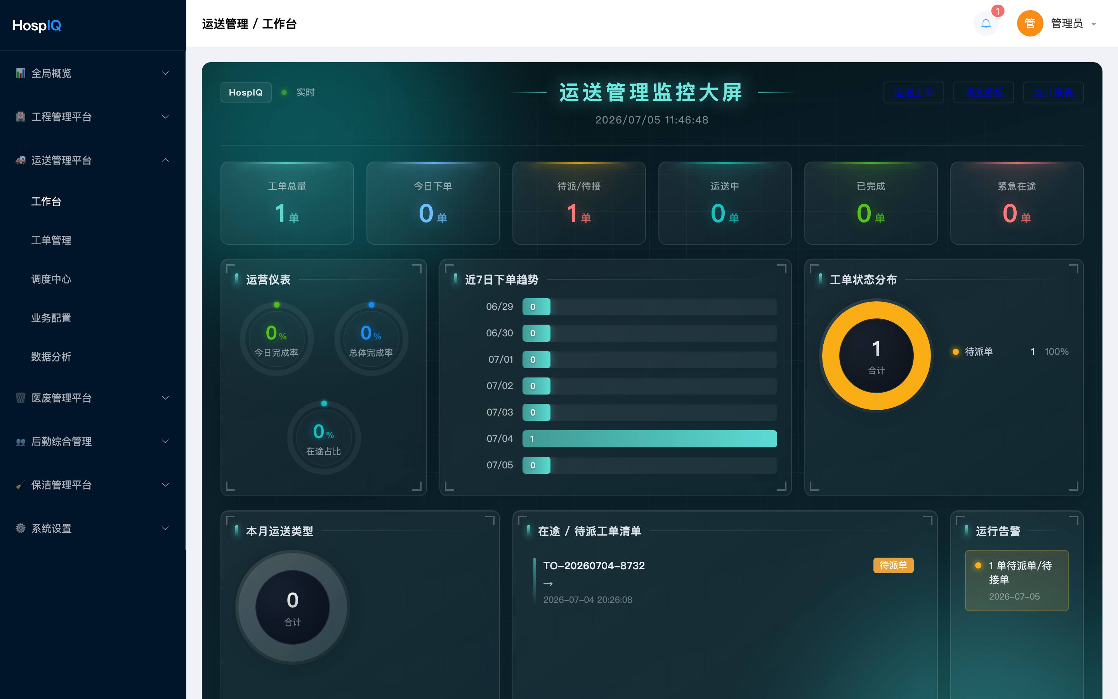Click the timestamp 2026-07-04 20:26:08

[588, 600]
